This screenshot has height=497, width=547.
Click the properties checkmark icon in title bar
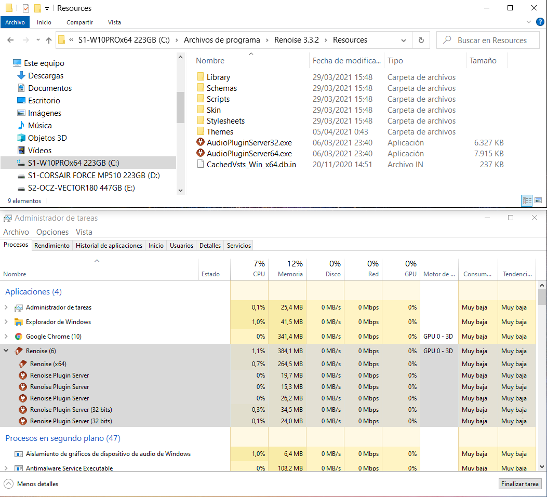26,8
